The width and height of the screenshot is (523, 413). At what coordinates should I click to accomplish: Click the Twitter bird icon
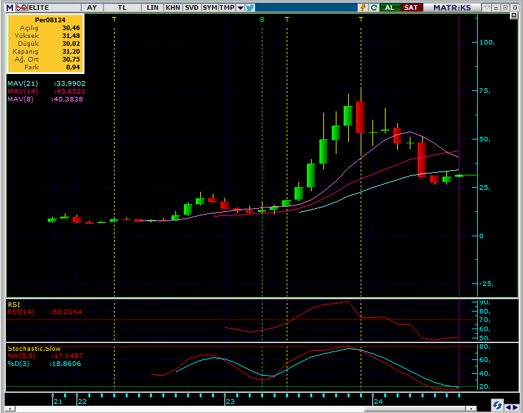click(x=250, y=7)
